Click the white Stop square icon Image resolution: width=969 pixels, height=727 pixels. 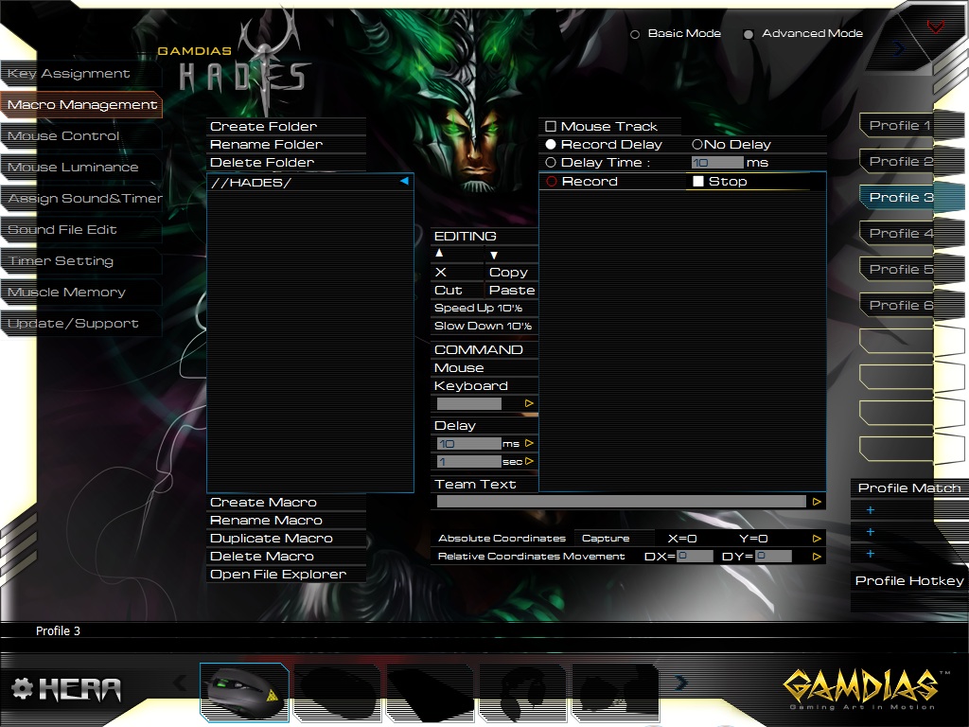698,181
